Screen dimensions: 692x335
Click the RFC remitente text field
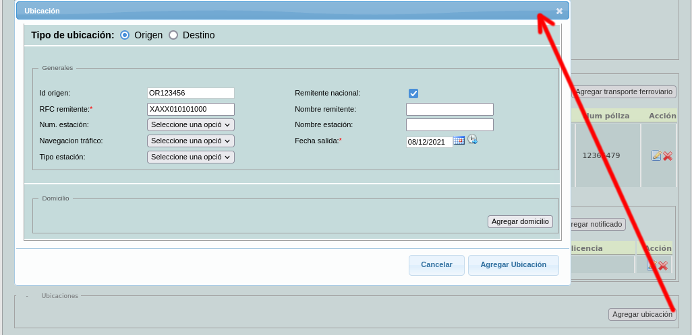[191, 109]
